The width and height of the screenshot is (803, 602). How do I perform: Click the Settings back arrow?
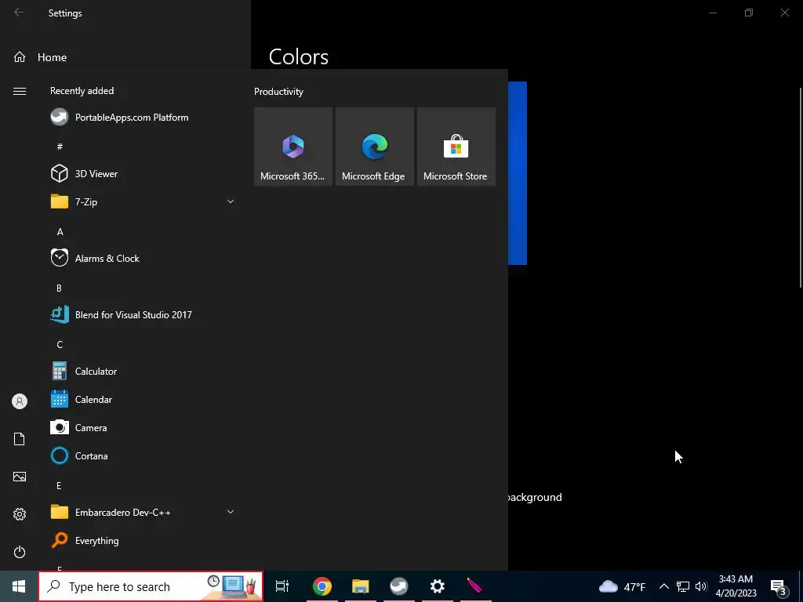click(19, 13)
